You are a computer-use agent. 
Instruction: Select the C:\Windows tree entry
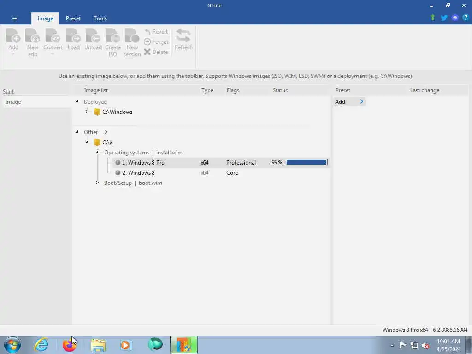tap(117, 112)
